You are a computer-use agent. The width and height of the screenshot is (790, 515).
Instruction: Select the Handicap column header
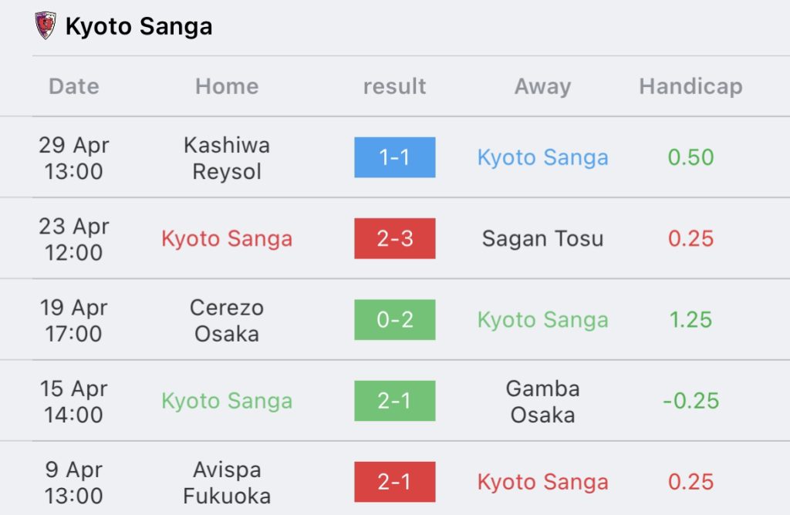(x=690, y=86)
